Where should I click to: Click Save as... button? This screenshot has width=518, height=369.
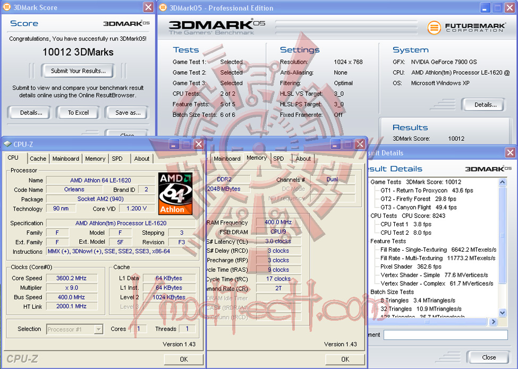coord(128,113)
